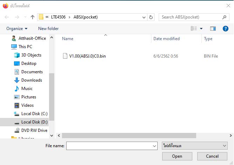
Task: Toggle the preview pane icon
Action: coord(213,29)
